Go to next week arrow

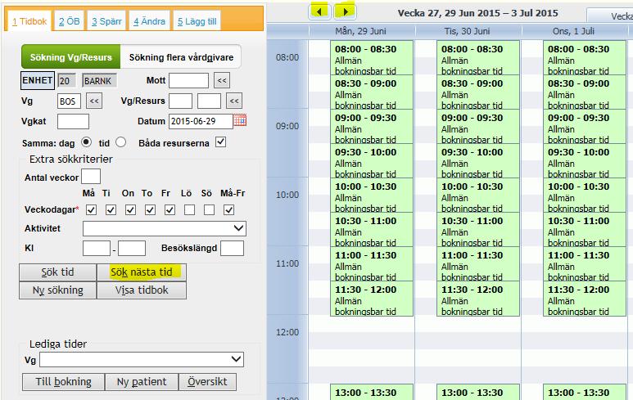pyautogui.click(x=345, y=11)
